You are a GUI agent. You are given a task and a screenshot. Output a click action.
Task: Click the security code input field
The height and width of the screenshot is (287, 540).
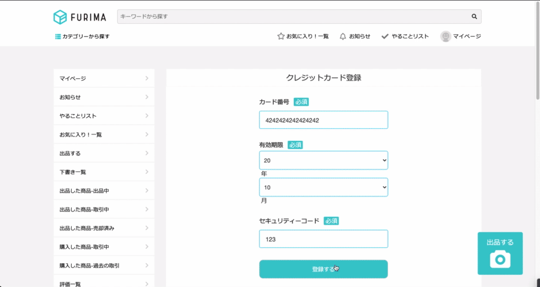(323, 239)
